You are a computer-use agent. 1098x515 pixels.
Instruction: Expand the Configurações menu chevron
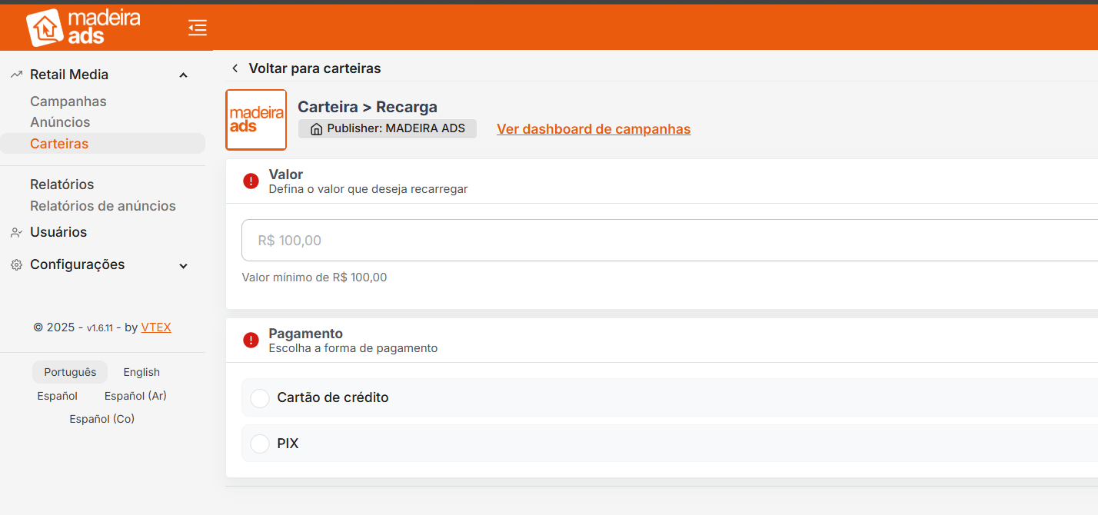tap(183, 265)
